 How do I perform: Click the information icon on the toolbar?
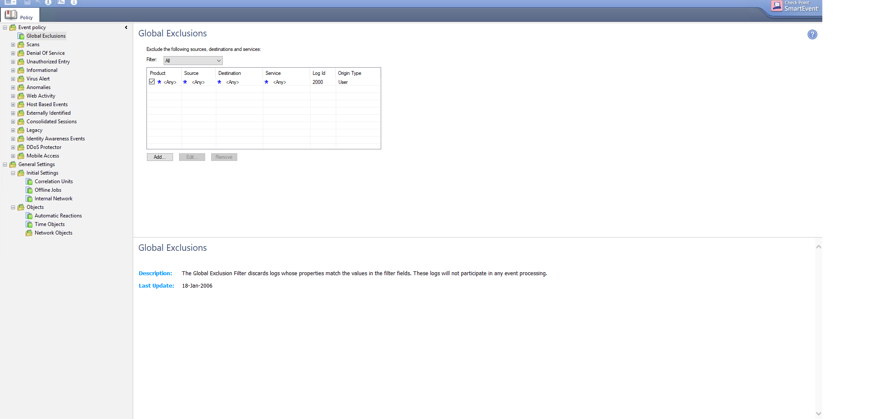[x=74, y=3]
